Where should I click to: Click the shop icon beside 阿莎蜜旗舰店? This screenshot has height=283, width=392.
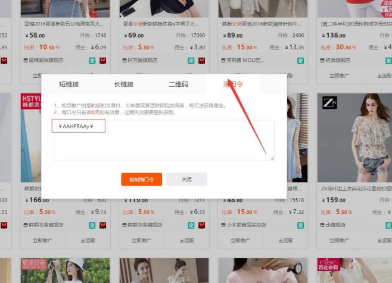click(125, 61)
